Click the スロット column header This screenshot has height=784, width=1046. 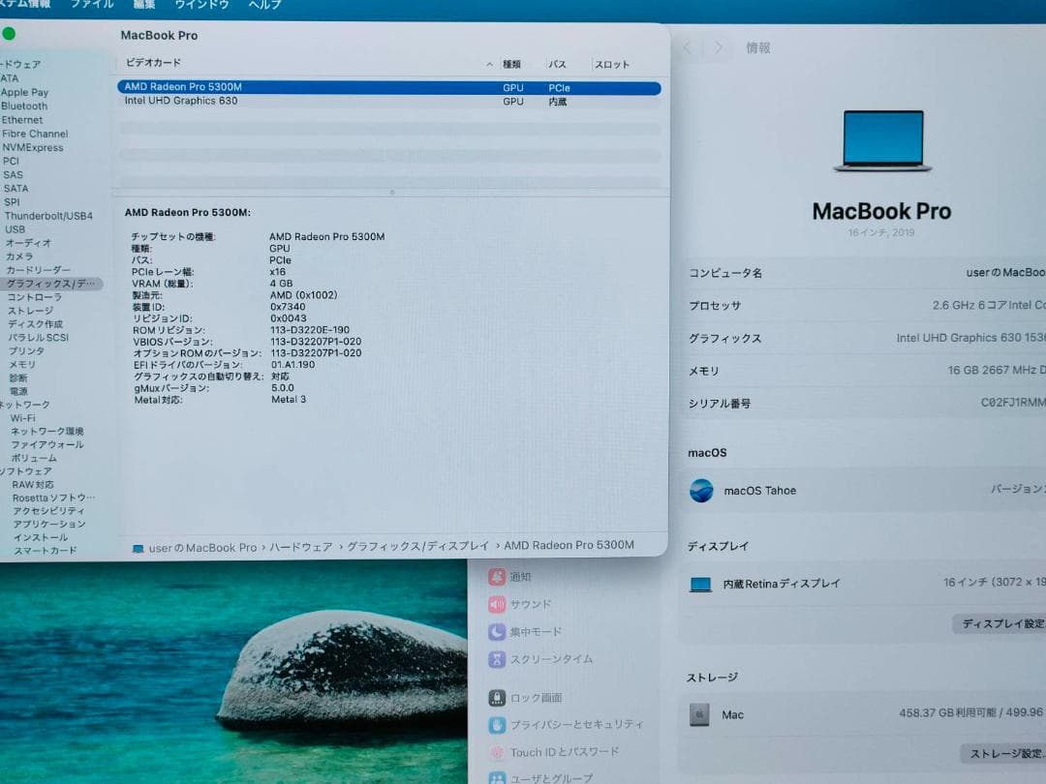[612, 65]
